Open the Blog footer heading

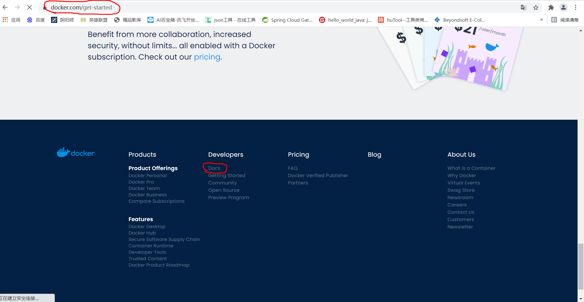coord(374,155)
